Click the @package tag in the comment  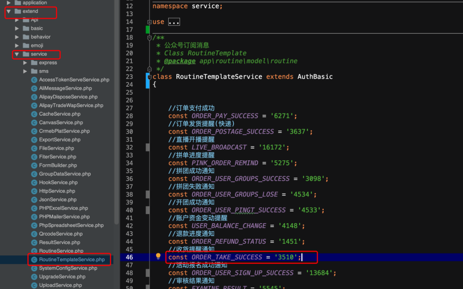[x=180, y=61]
